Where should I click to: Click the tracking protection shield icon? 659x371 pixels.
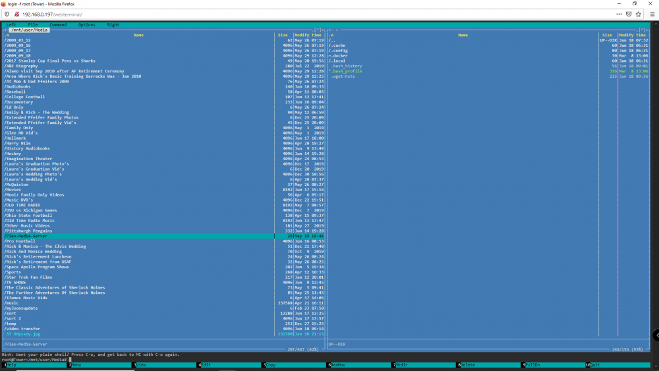(7, 14)
